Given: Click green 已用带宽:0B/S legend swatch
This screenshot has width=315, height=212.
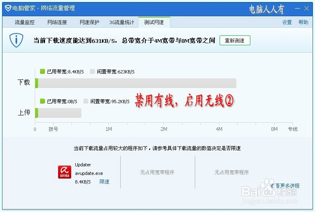Looking at the screenshot, I should point(43,101).
